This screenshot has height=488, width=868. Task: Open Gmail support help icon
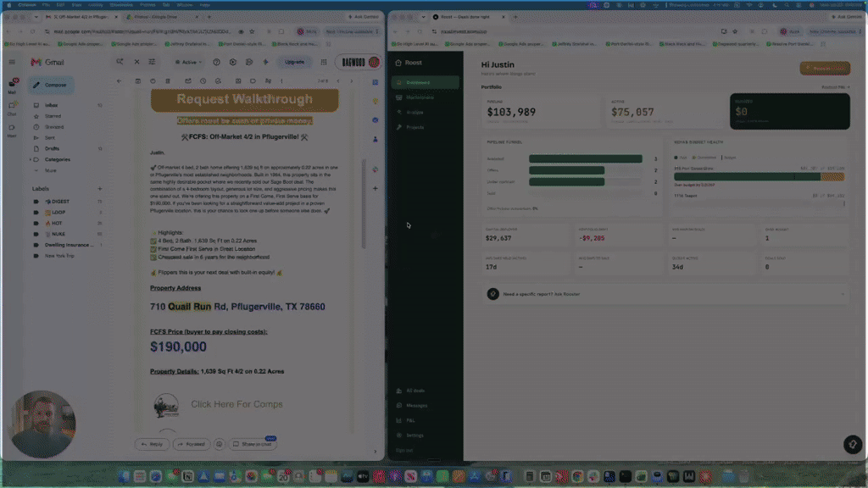tap(216, 62)
